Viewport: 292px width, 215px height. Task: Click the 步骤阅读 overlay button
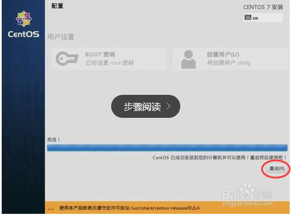tap(146, 106)
